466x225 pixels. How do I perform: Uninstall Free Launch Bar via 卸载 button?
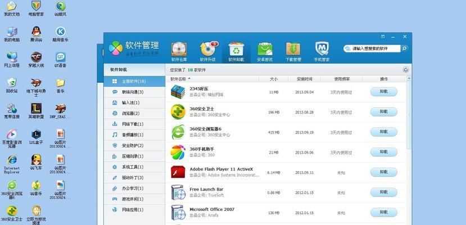pyautogui.click(x=384, y=192)
